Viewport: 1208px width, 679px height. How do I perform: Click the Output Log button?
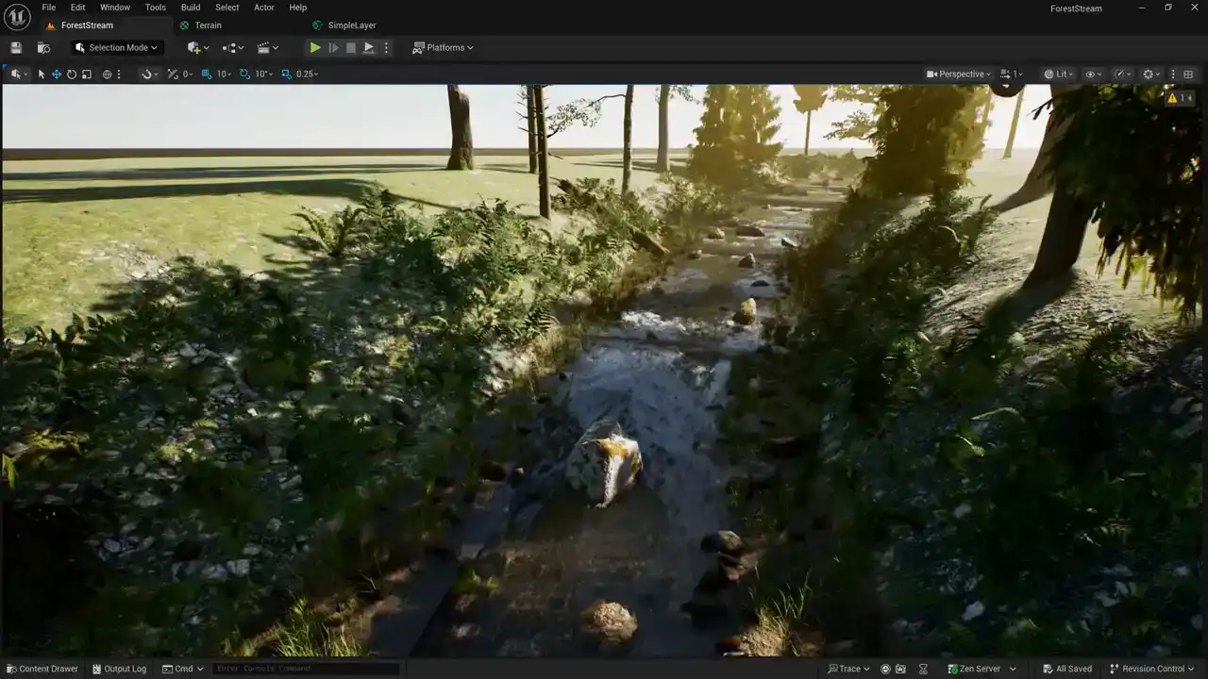[x=119, y=669]
